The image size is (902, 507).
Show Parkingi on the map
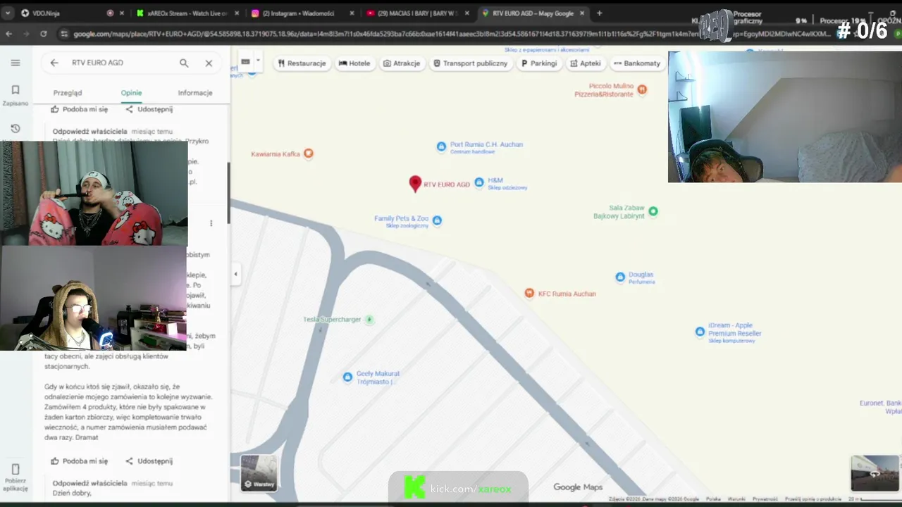[539, 63]
